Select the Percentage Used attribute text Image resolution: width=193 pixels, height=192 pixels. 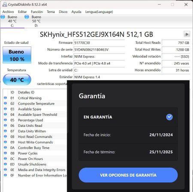[30, 120]
